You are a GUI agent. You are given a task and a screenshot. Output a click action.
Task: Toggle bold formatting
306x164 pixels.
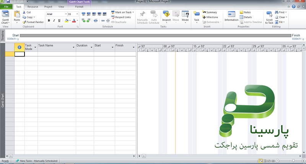[49, 21]
